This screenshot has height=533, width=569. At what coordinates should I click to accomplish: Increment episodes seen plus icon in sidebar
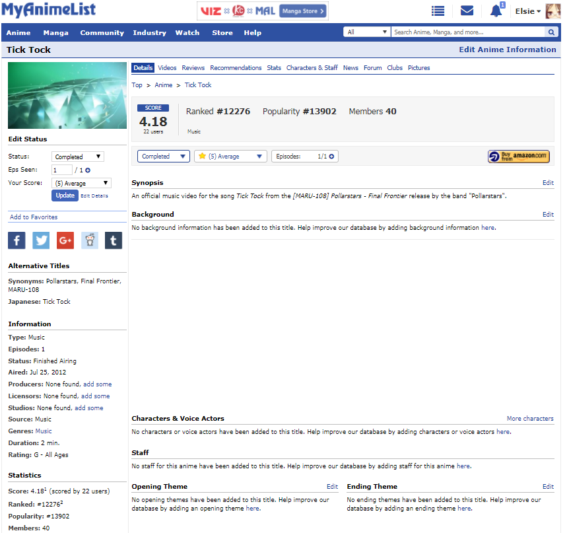(x=87, y=170)
